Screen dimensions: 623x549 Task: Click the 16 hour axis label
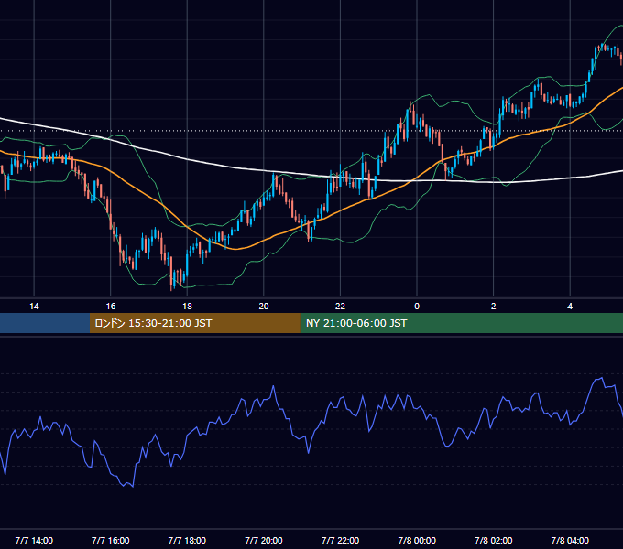click(x=111, y=307)
